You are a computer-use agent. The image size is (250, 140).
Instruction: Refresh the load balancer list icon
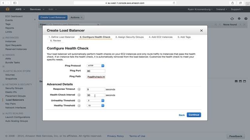pyautogui.click(x=232, y=19)
